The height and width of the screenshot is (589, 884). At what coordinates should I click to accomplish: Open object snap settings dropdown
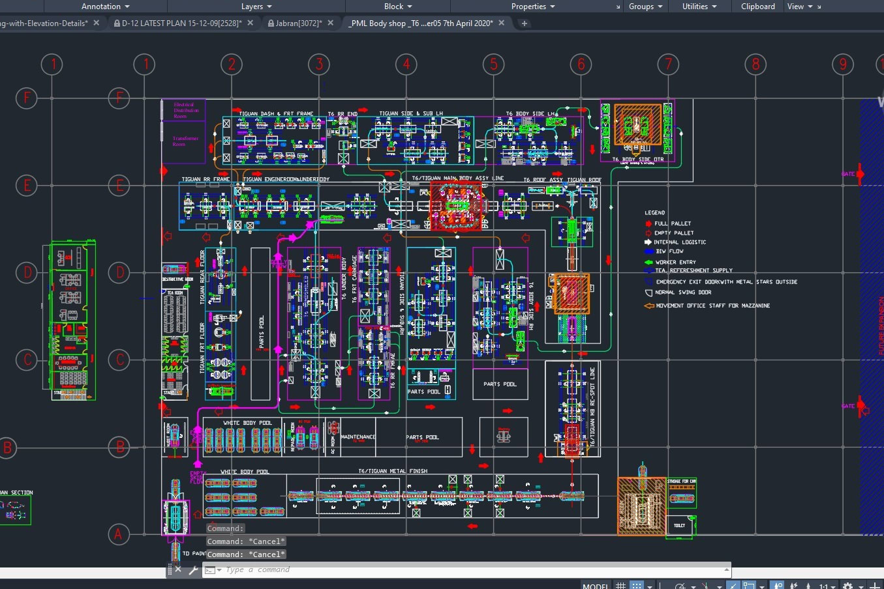763,586
